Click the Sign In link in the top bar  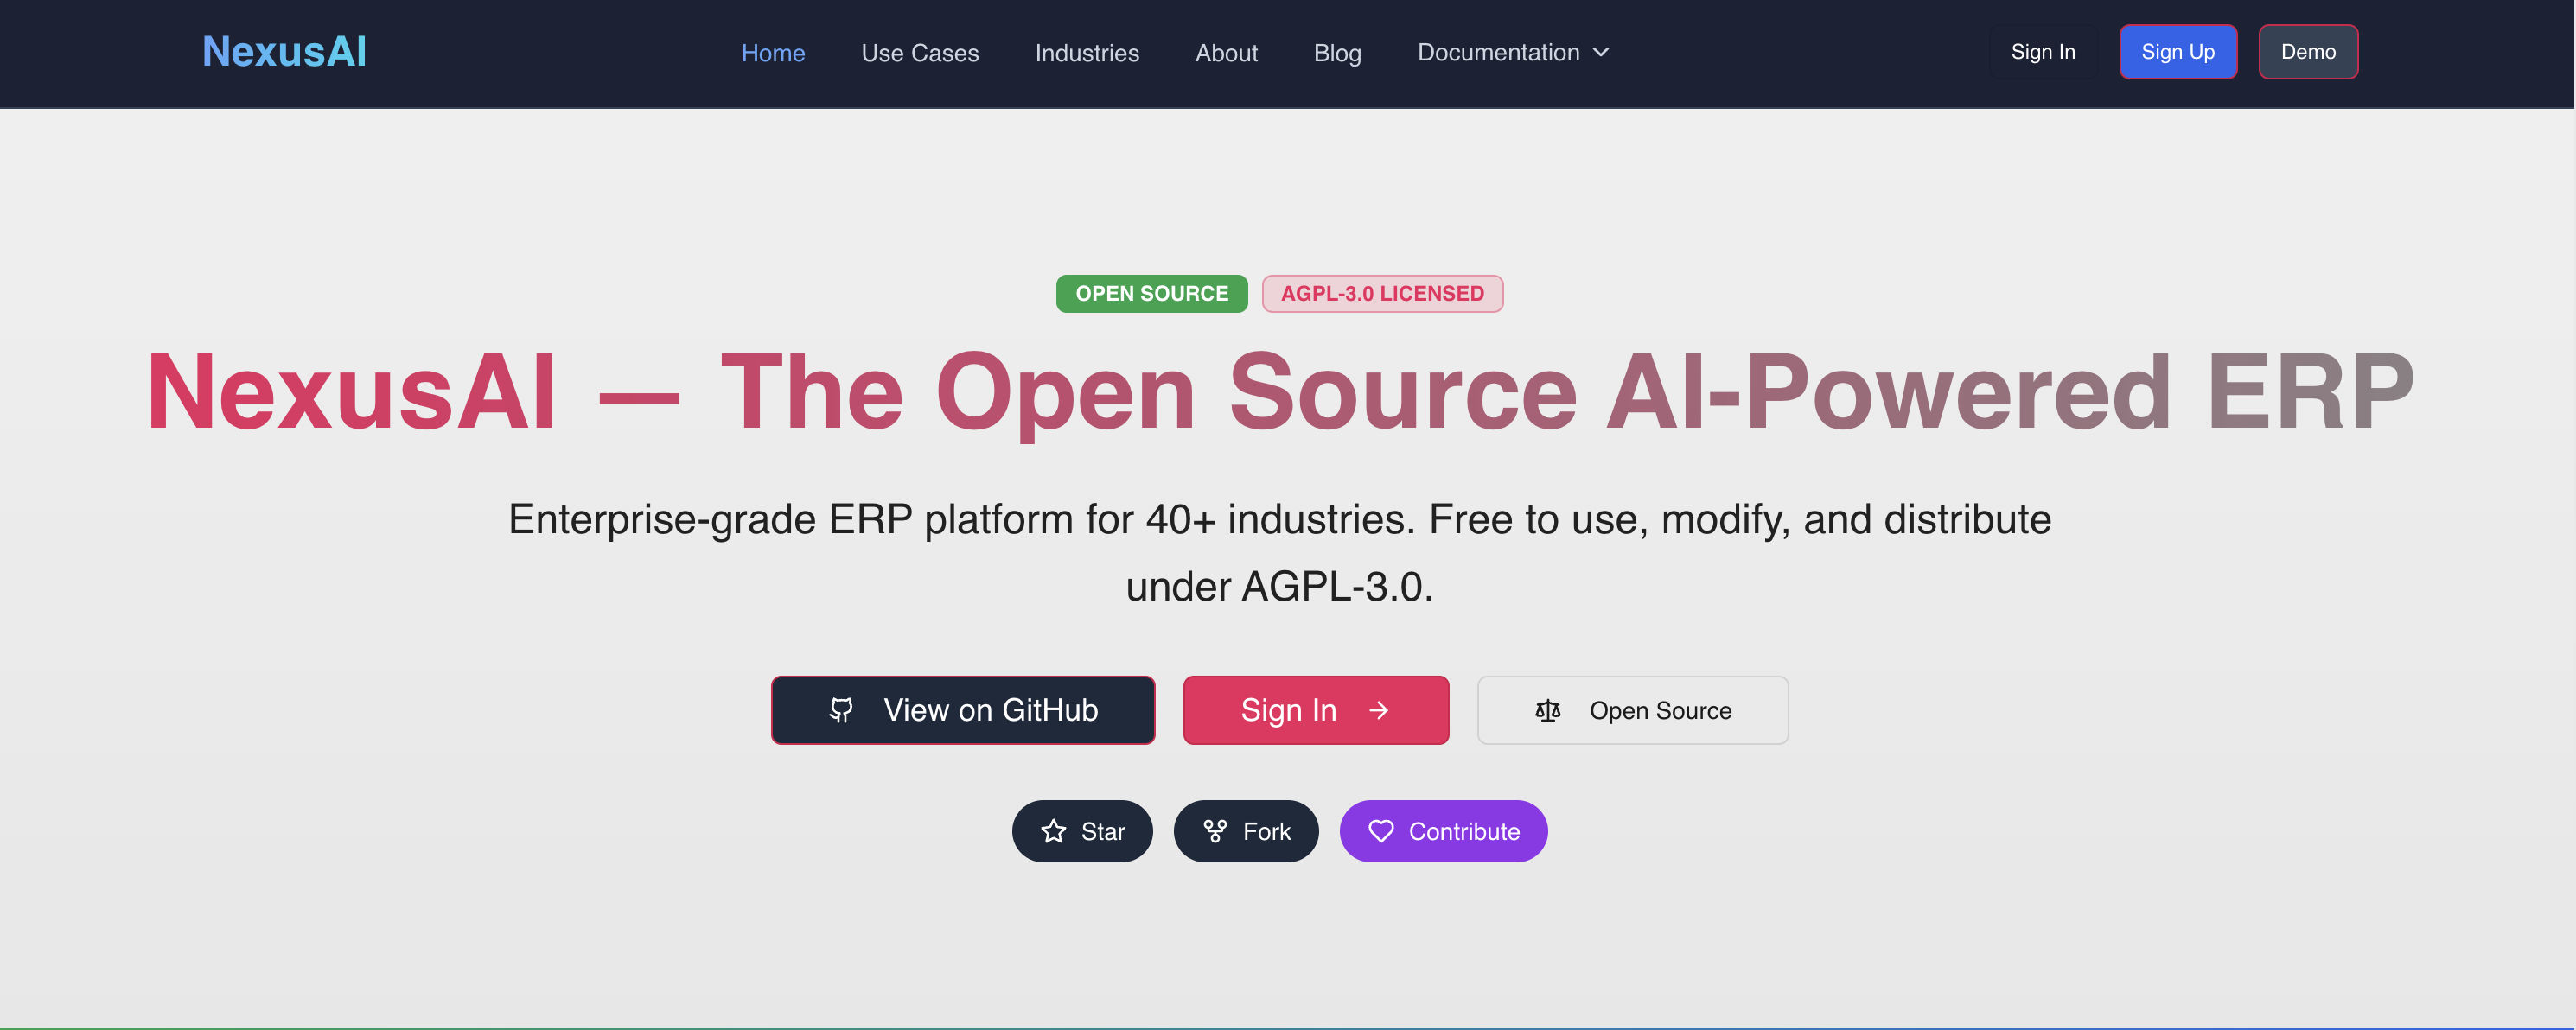pos(2043,51)
